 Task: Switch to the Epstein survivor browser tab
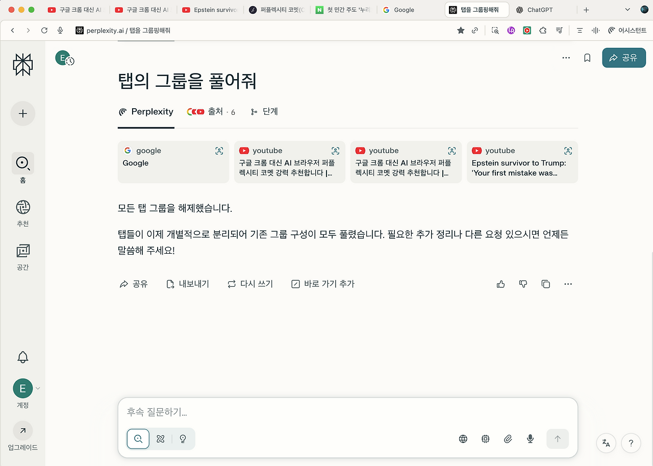tap(209, 10)
